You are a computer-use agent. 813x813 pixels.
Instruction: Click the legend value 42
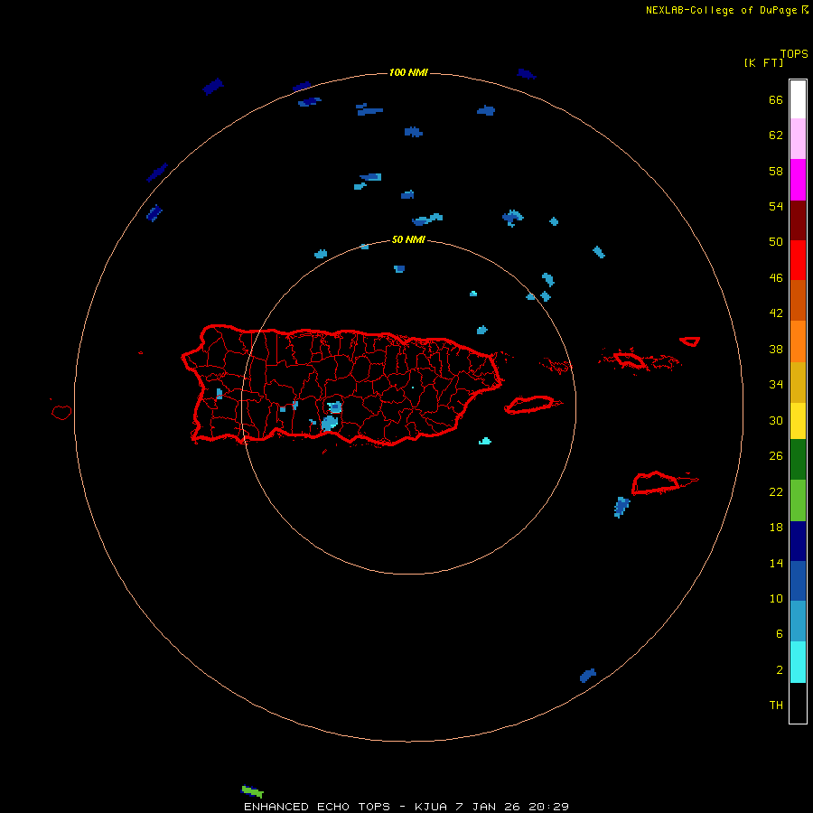point(776,313)
